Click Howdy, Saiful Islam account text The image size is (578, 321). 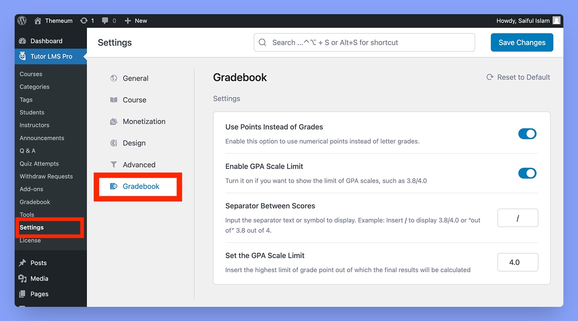pos(523,21)
